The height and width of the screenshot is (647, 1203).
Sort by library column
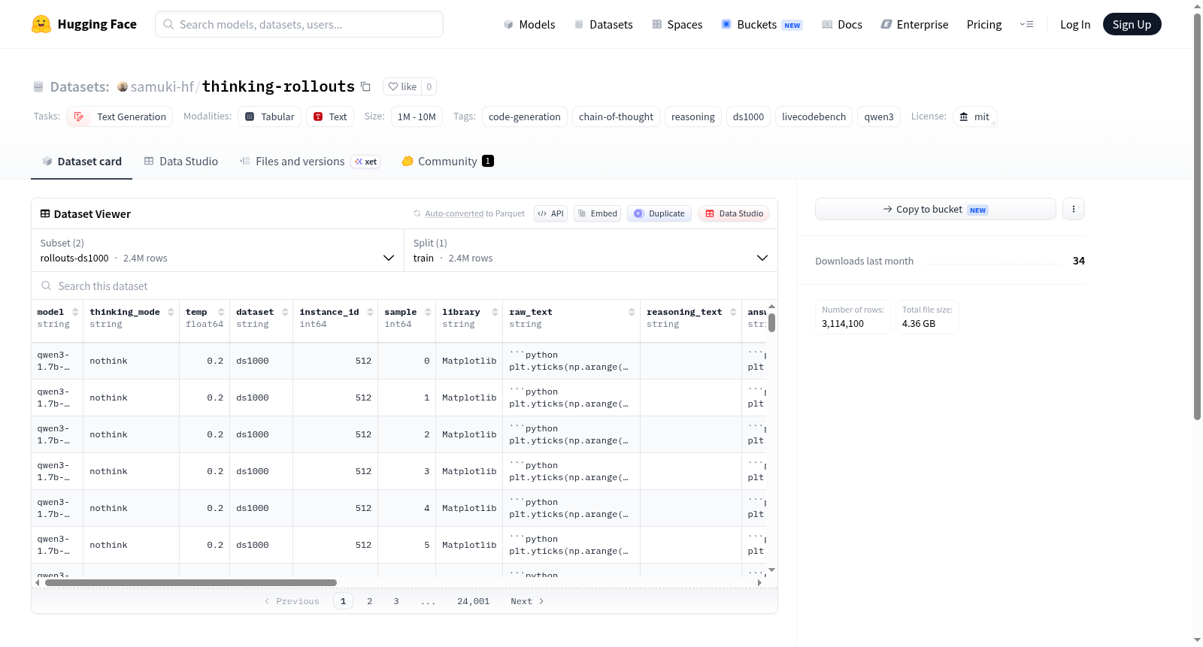(x=495, y=312)
